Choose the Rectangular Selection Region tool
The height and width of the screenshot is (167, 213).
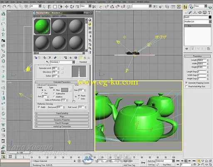55,7
